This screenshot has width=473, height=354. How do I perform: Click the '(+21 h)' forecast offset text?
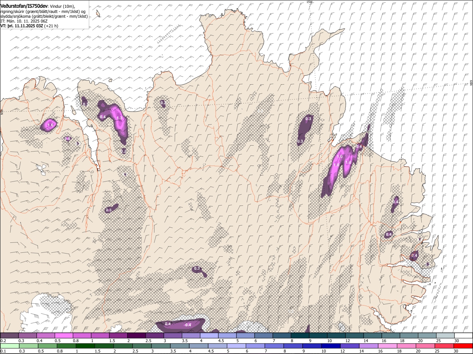click(52, 26)
